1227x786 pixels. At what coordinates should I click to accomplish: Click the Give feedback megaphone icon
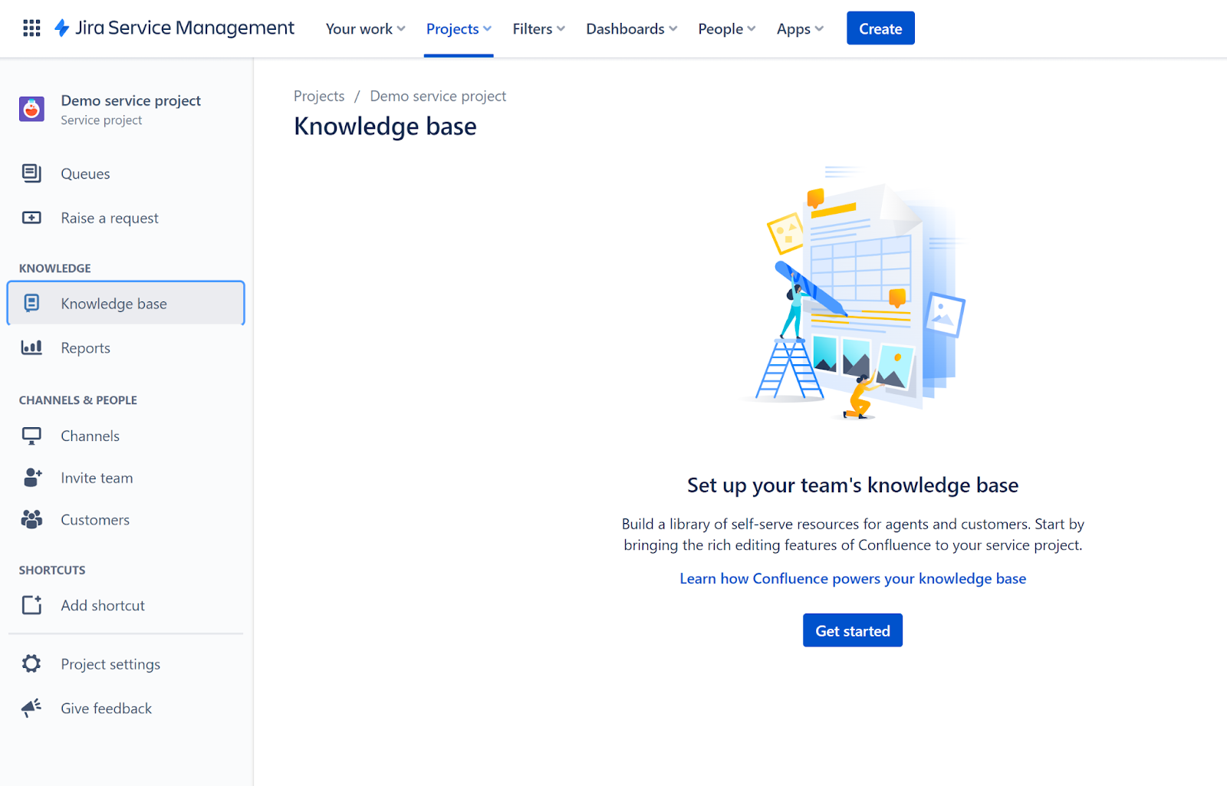(x=31, y=708)
